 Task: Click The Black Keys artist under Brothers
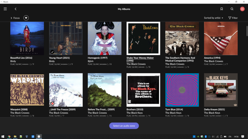[x=134, y=113]
